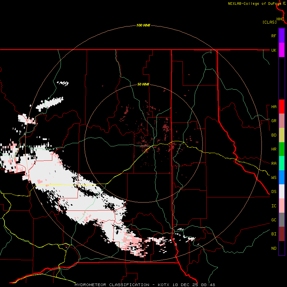Click the purple RF color swatch in legend

[282, 36]
